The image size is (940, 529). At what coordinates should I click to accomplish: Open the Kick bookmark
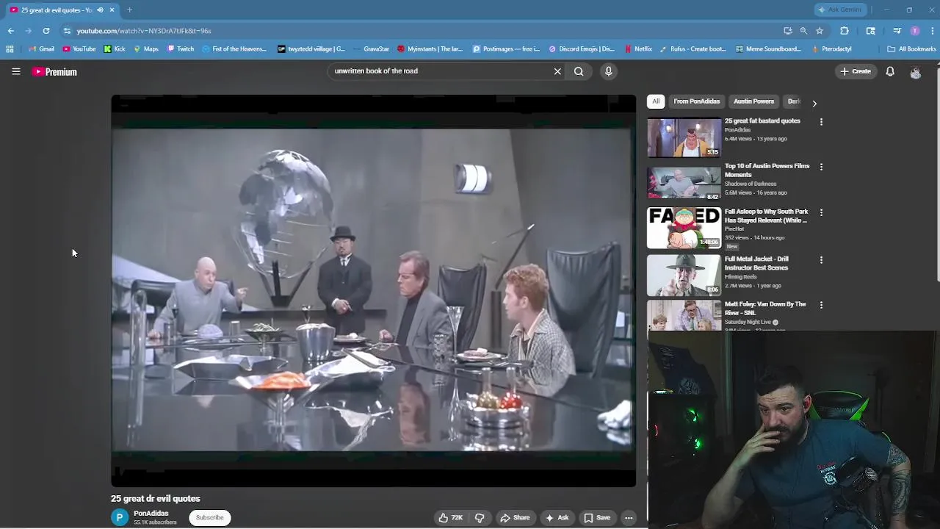[114, 49]
